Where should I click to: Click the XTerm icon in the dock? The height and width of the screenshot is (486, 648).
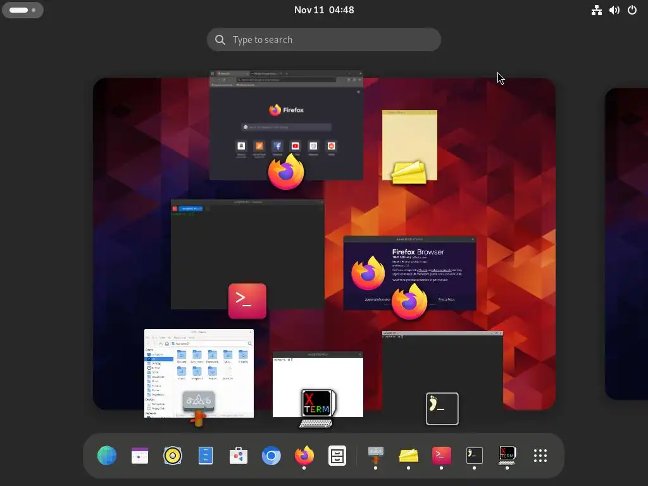(x=507, y=456)
